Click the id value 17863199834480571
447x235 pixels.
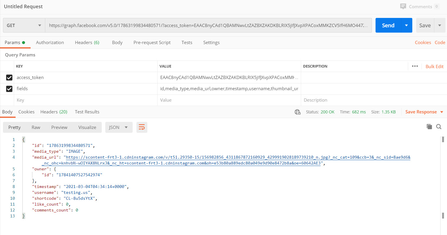pos(70,145)
